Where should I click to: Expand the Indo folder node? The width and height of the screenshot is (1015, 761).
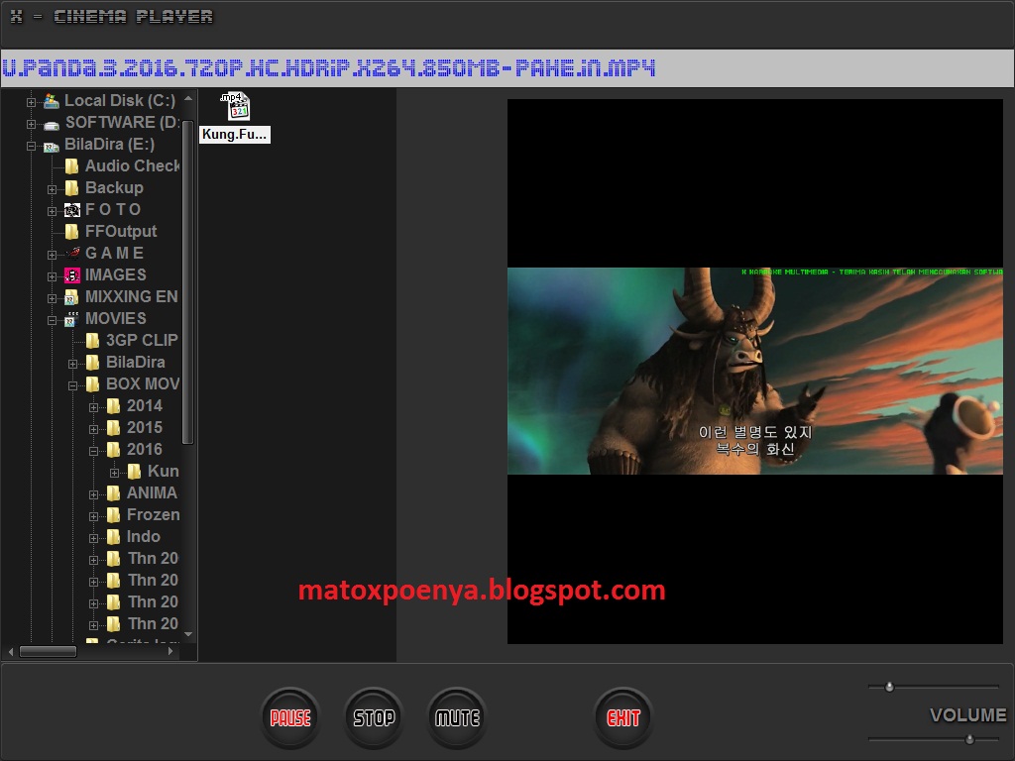click(93, 538)
